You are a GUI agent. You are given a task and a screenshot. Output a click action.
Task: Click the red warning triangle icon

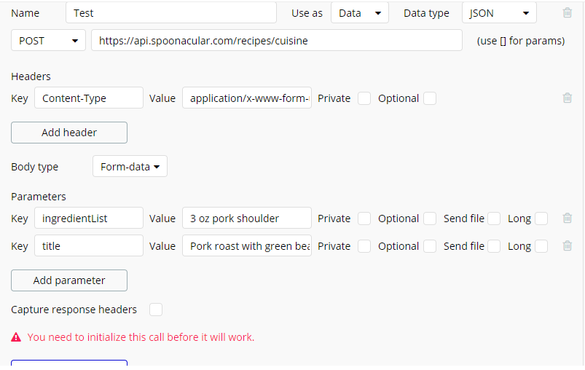[x=16, y=337]
